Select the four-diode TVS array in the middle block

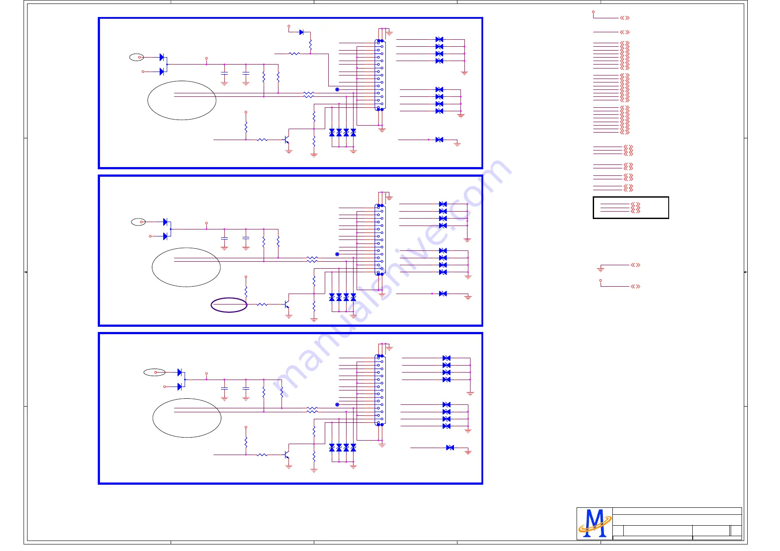tap(343, 297)
